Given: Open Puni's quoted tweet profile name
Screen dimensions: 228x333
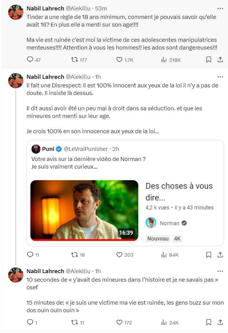Looking at the screenshot, I should tap(48, 149).
